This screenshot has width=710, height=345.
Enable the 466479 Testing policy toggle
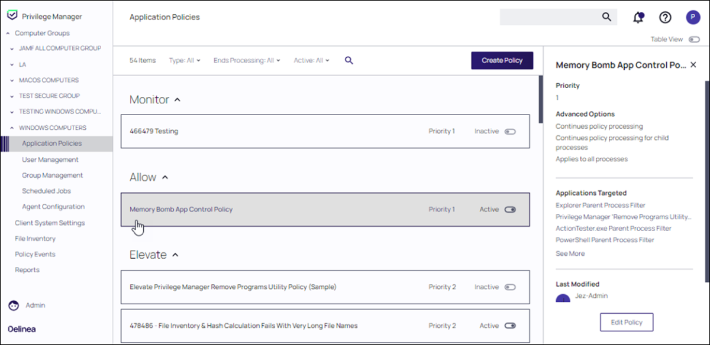(x=510, y=132)
